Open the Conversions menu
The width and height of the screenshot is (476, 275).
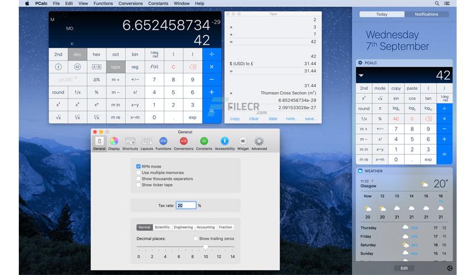(x=130, y=3)
